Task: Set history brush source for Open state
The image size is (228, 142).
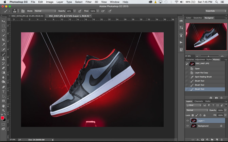Action: (187, 68)
